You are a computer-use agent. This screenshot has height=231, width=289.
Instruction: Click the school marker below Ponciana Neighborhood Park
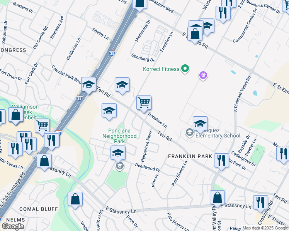tap(118, 154)
